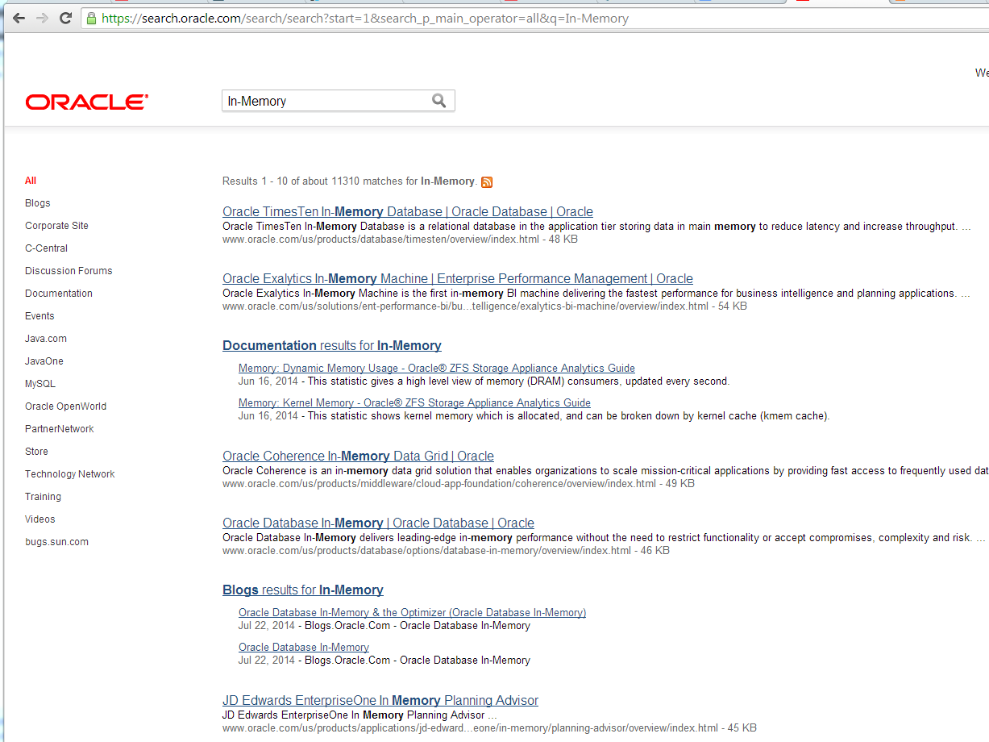Open the orange RSS feed icon
The width and height of the screenshot is (989, 742).
coord(487,182)
